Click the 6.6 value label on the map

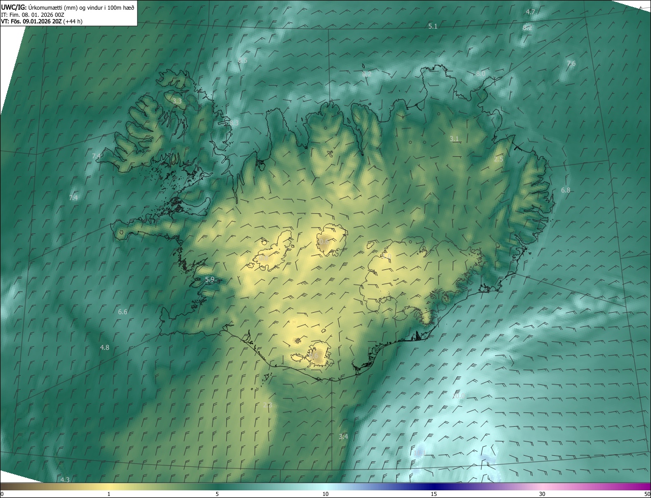pyautogui.click(x=123, y=312)
